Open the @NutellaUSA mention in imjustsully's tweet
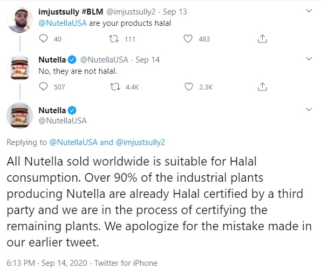This screenshot has height=275, width=321. click(x=63, y=23)
